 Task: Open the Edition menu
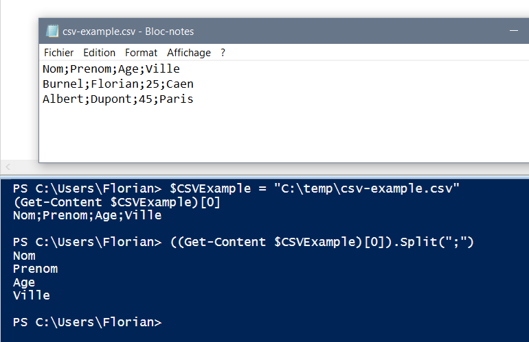pos(100,53)
